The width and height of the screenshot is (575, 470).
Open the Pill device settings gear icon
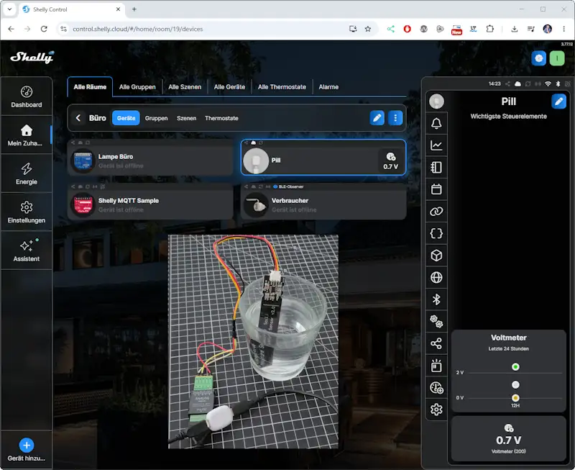point(436,410)
